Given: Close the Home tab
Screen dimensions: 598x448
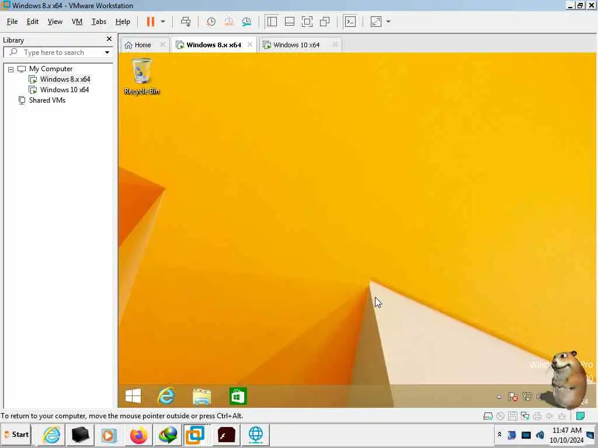Looking at the screenshot, I should [x=162, y=44].
